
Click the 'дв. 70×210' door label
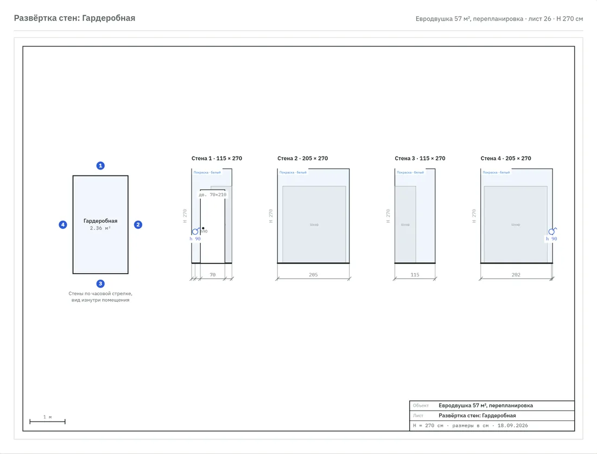click(x=212, y=194)
